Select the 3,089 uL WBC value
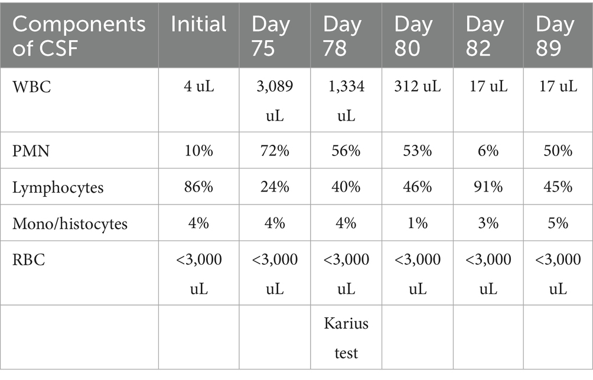Screen dimensions: 593x380 tap(275, 100)
